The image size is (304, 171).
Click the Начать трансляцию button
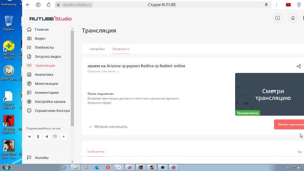pos(289,125)
